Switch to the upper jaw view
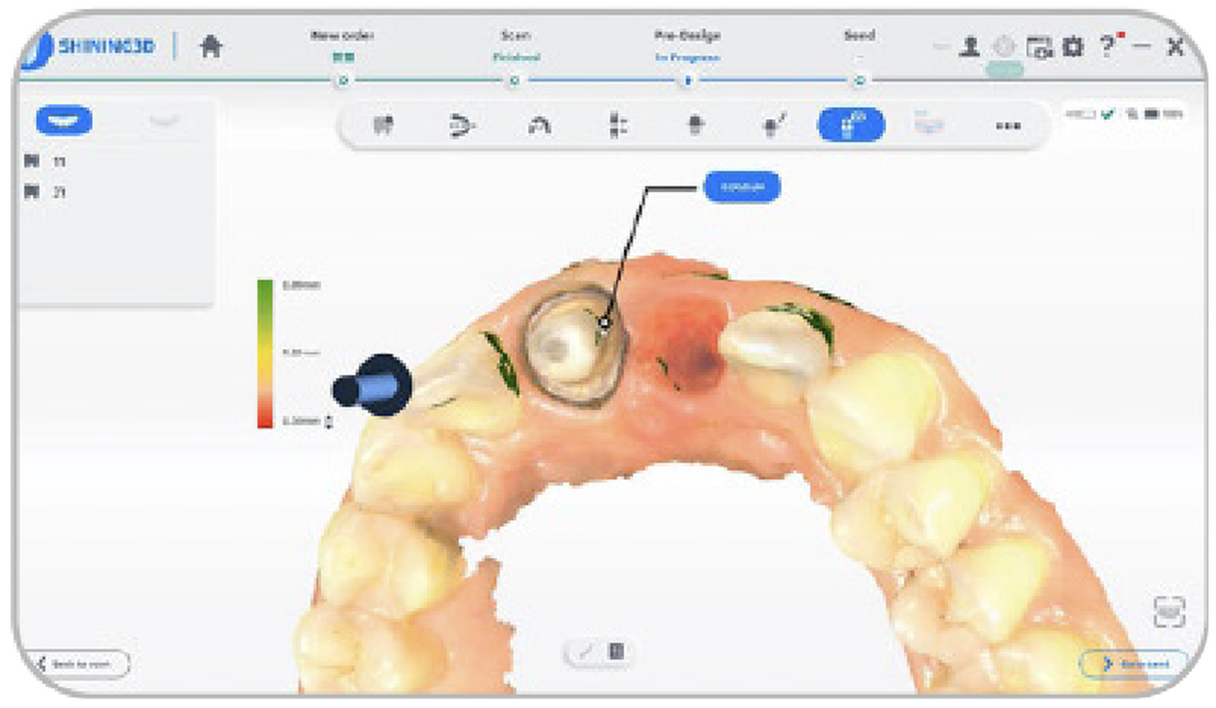 point(64,121)
